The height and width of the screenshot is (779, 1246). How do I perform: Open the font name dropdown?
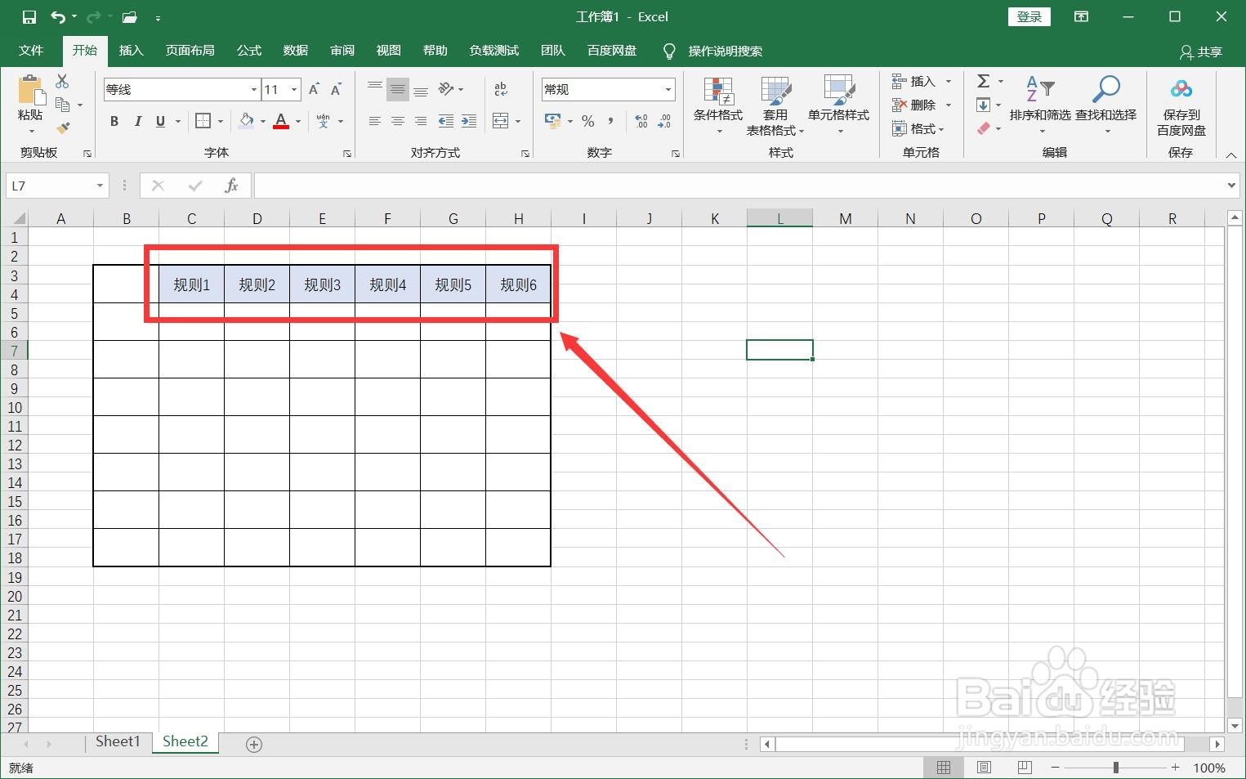(x=254, y=90)
